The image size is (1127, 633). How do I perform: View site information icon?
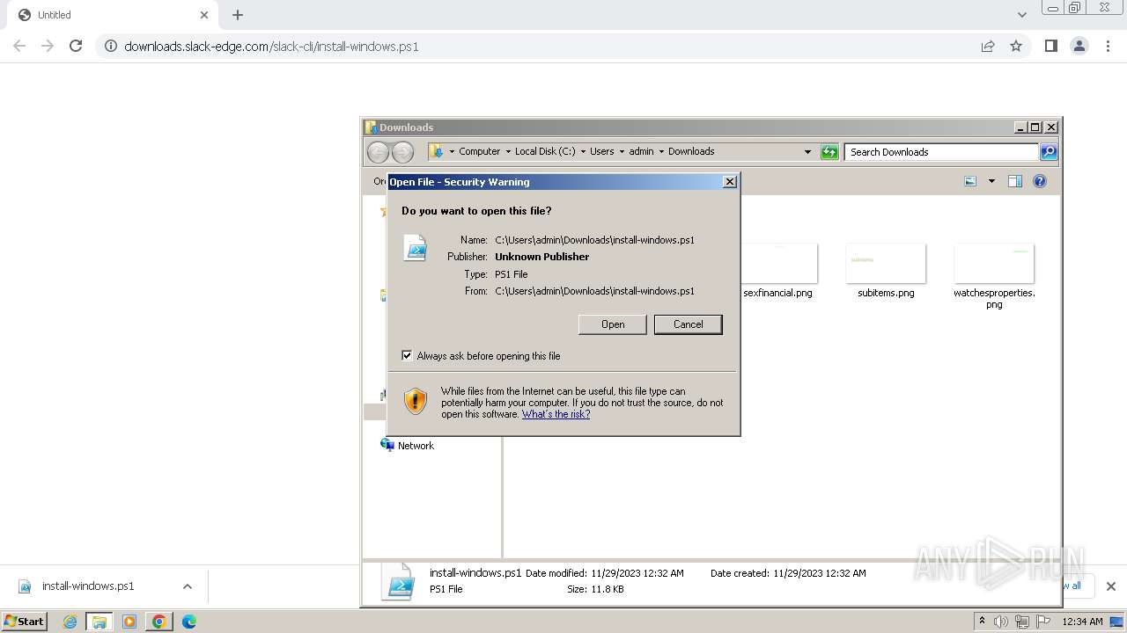[111, 46]
